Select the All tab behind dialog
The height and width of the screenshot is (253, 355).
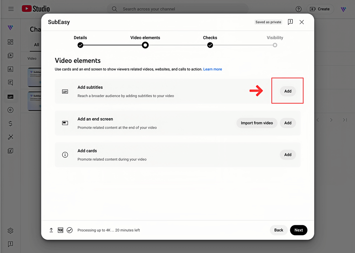[x=37, y=45]
